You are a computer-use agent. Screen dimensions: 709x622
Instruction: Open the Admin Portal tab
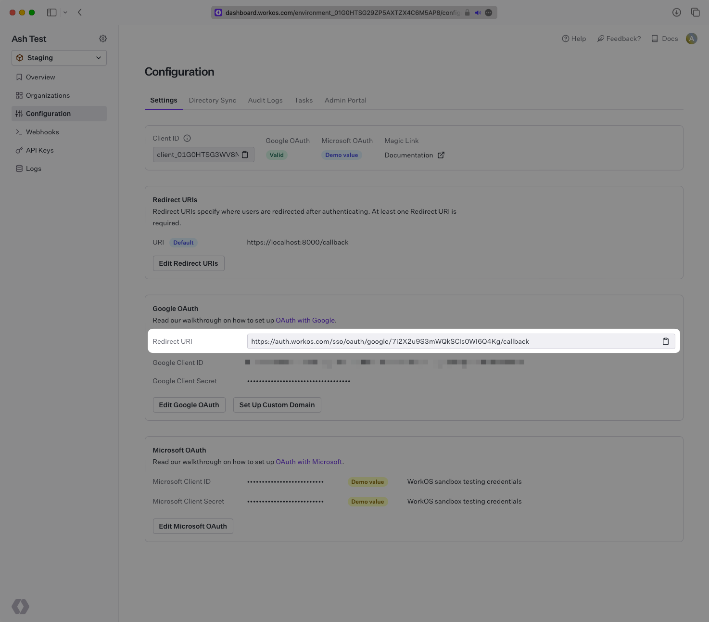click(x=345, y=100)
